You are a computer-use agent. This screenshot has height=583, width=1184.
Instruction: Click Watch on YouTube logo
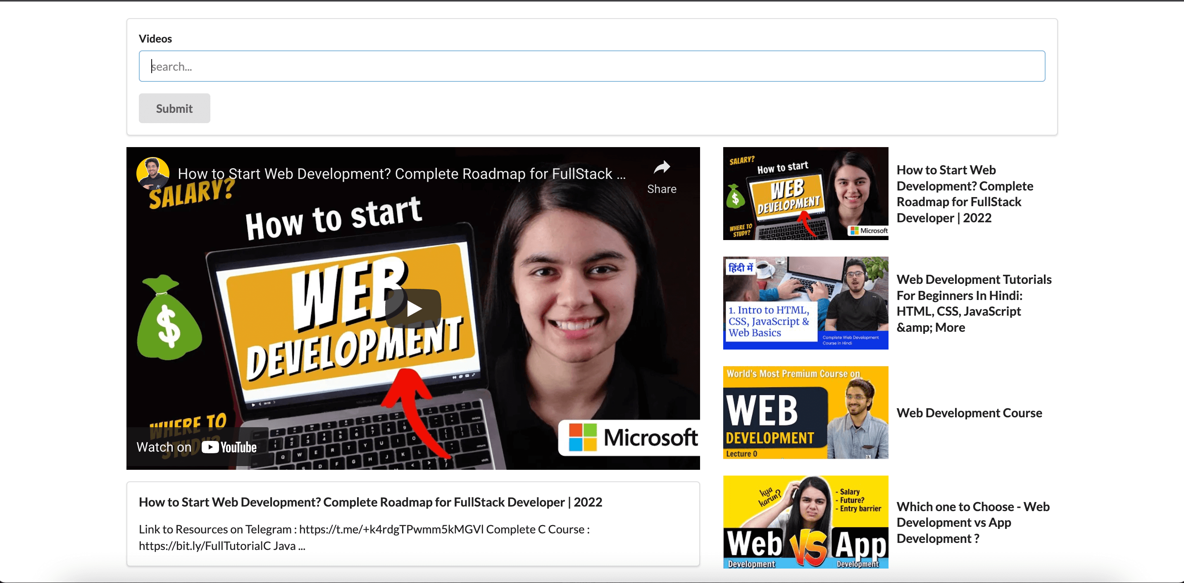pos(229,447)
